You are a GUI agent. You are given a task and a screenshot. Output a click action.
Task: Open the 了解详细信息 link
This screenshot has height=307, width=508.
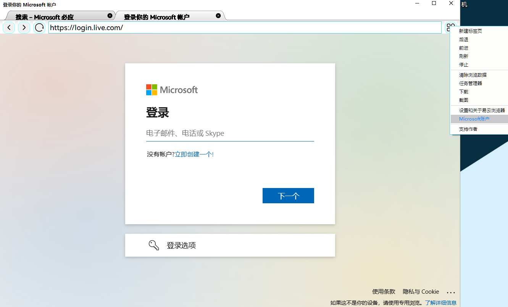point(441,303)
